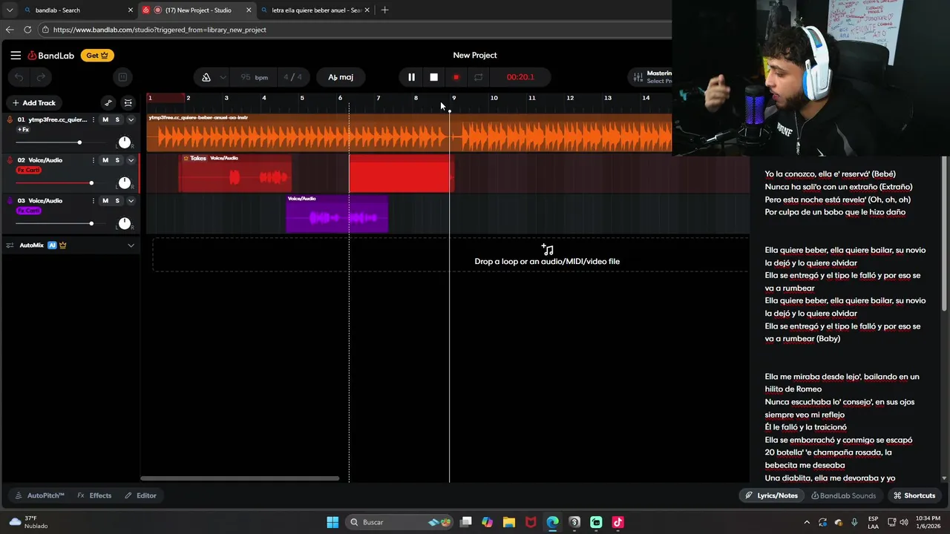The height and width of the screenshot is (534, 950).
Task: Mute track 01 ytmp3free
Action: [105, 119]
